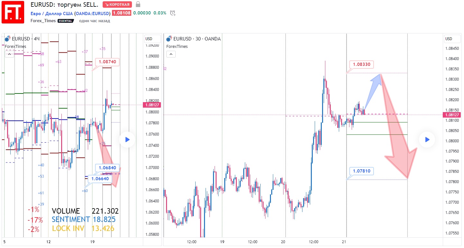Click the 0.03% percent change value

[160, 13]
